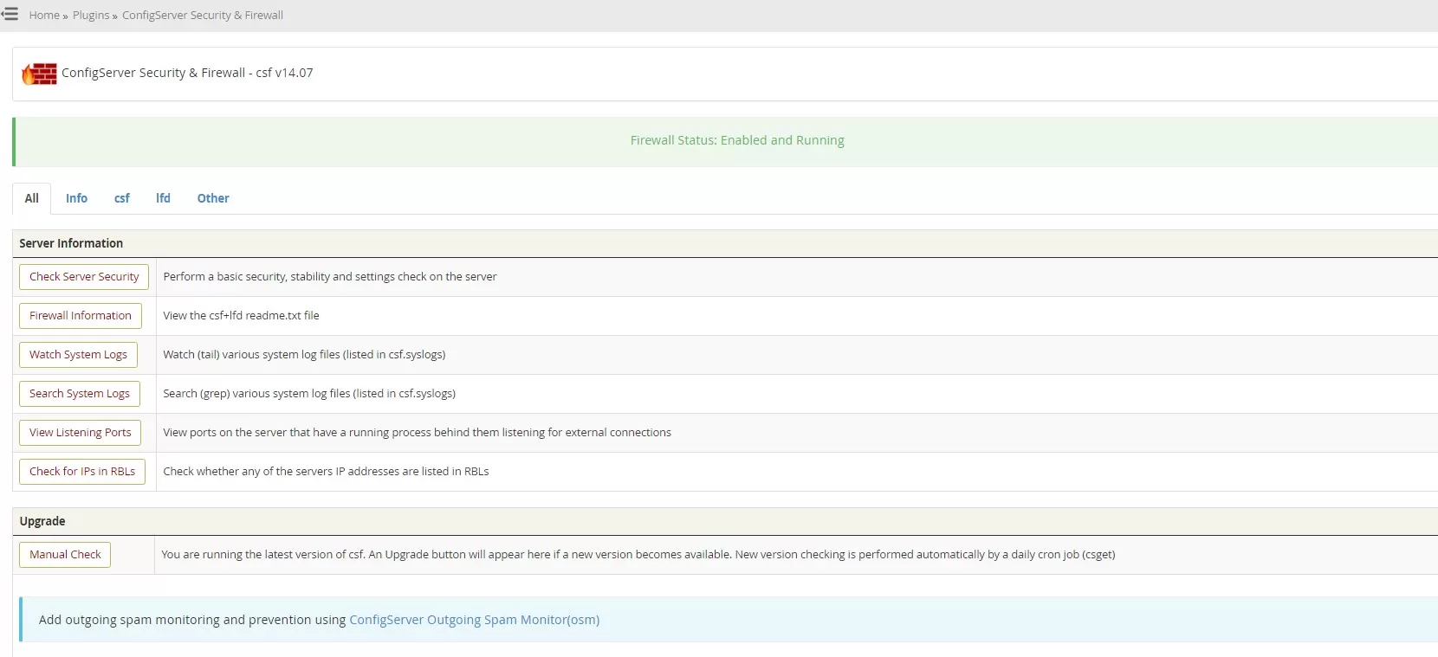This screenshot has width=1438, height=657.
Task: Click the Watch System Logs button
Action: tap(78, 355)
